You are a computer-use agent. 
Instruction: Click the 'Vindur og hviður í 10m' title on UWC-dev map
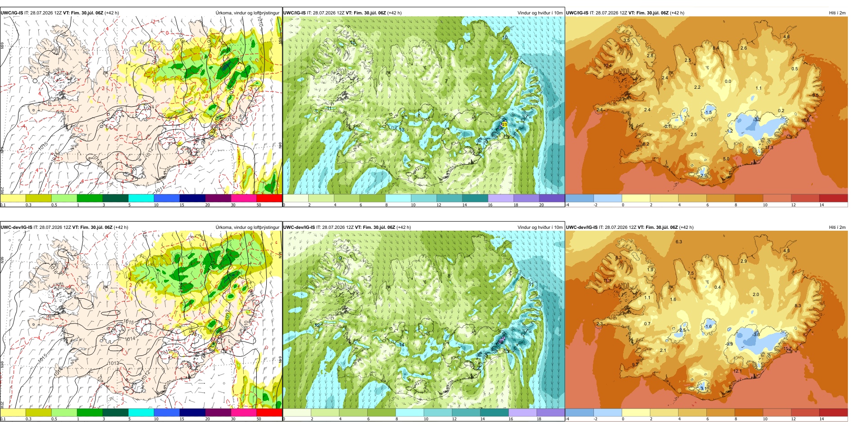tap(540, 228)
